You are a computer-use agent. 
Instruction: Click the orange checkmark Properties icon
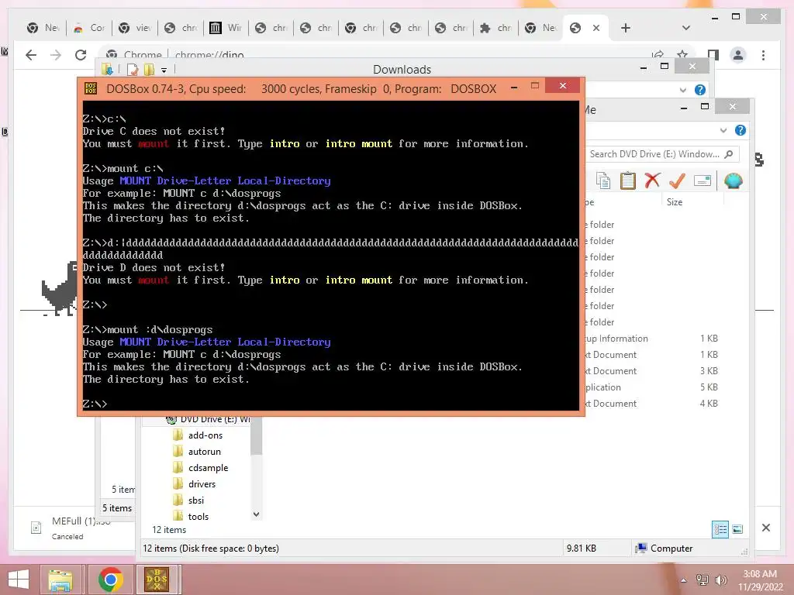pos(677,180)
